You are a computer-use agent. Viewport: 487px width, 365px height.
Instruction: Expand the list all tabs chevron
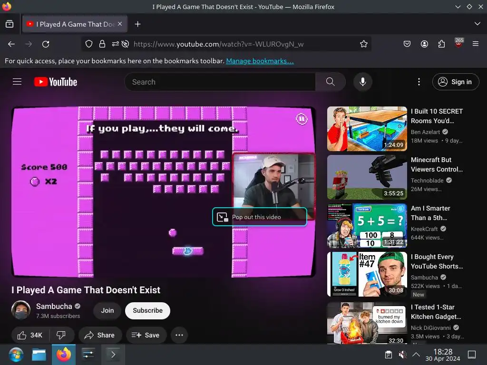pos(477,24)
